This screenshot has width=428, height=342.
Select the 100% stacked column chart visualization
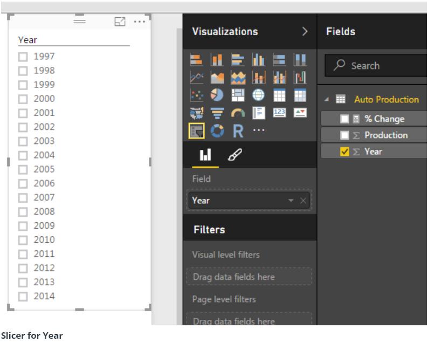point(300,60)
